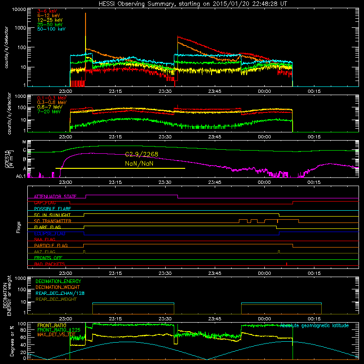Click the 'GAP_FLAG' flag label

click(x=45, y=202)
